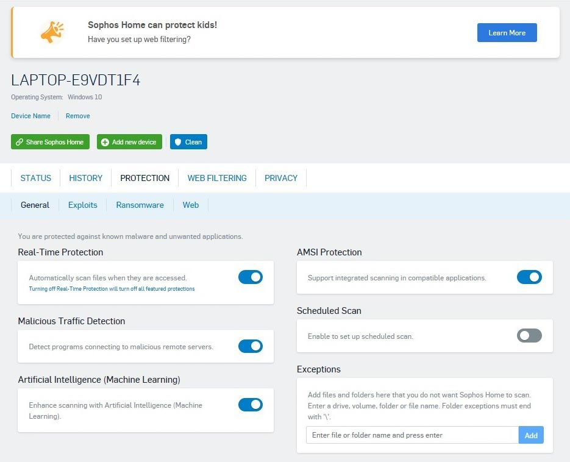Enable the Scheduled Scan toggle
Image resolution: width=570 pixels, height=462 pixels.
tap(529, 335)
